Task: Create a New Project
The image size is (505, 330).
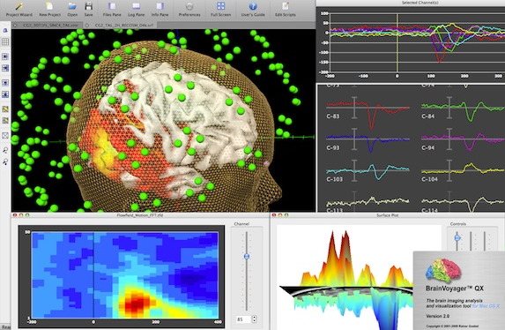Action: point(49,9)
